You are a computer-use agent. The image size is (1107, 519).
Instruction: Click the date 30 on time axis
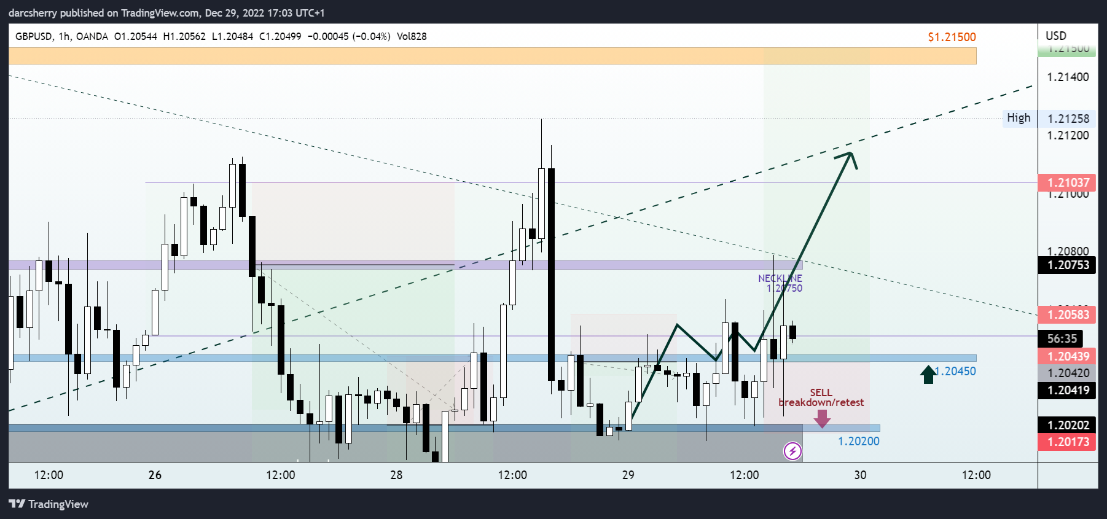860,475
